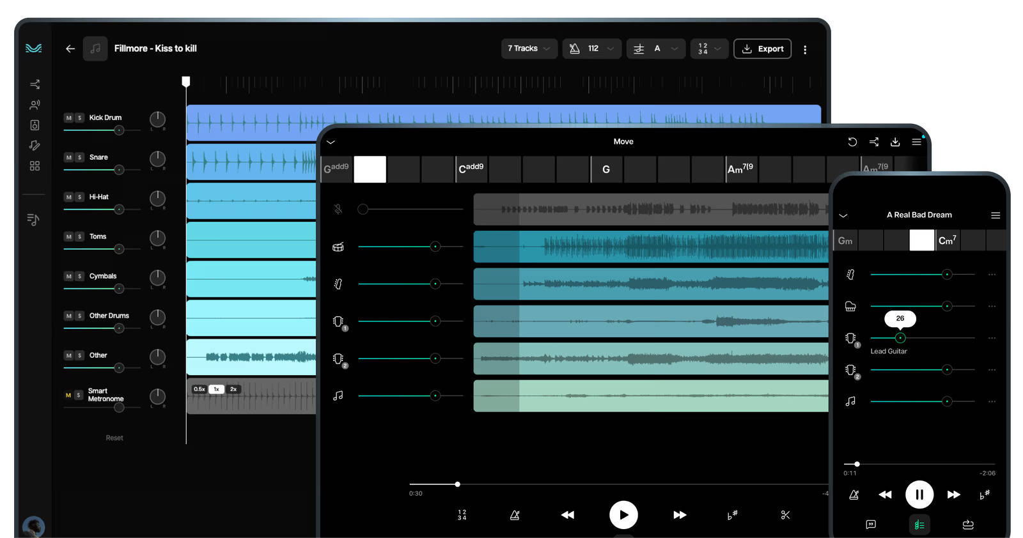Mute the Kick Drum track
The image size is (1023, 538).
point(69,118)
